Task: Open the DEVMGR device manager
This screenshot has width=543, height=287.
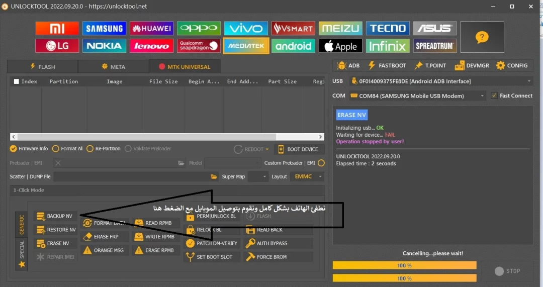Action: point(459,65)
